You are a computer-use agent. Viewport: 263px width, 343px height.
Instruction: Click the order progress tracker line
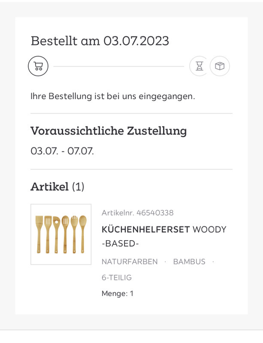pos(119,66)
